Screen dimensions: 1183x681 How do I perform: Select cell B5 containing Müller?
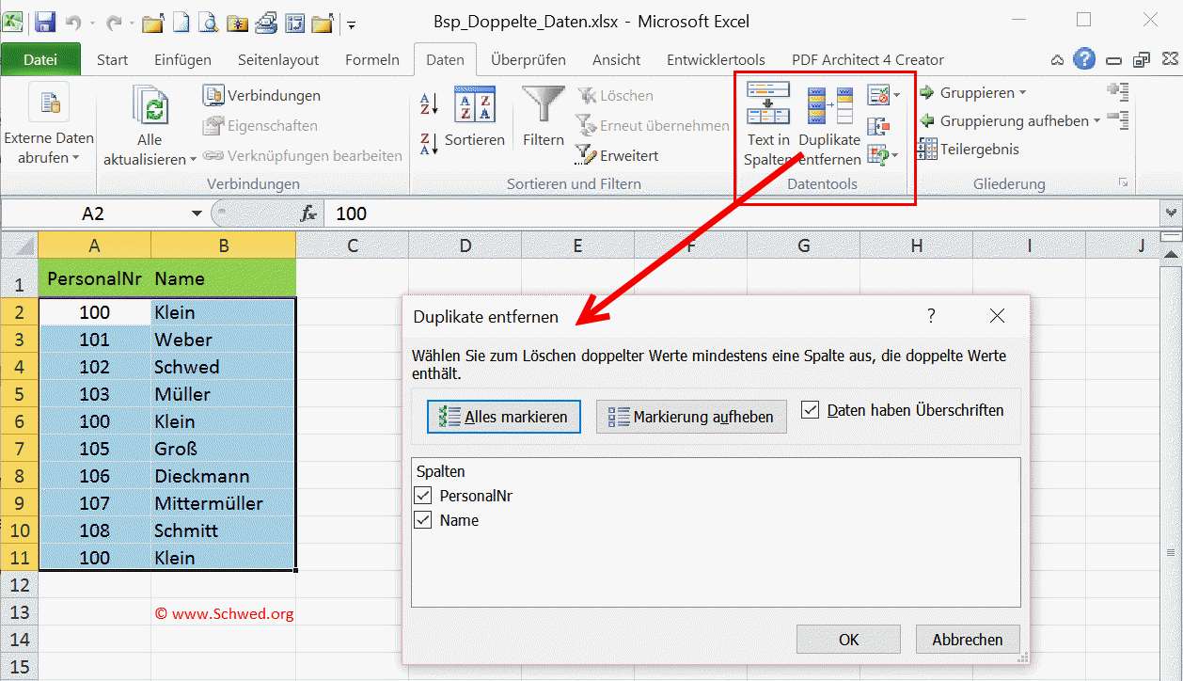[223, 394]
